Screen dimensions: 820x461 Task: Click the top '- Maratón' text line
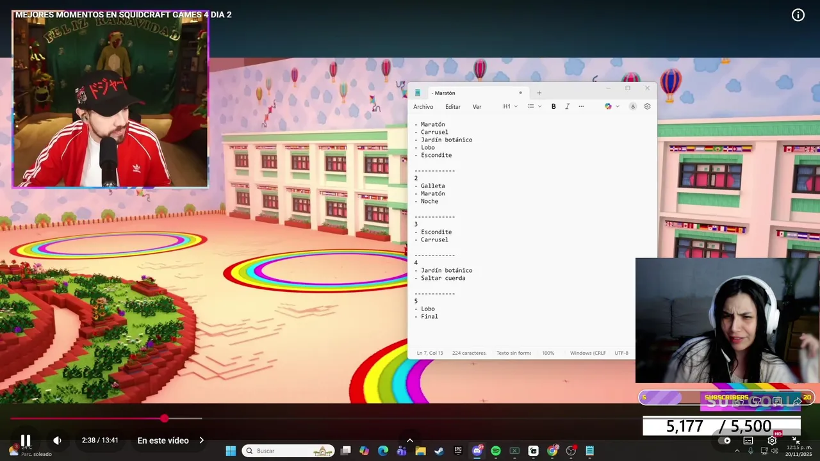430,124
